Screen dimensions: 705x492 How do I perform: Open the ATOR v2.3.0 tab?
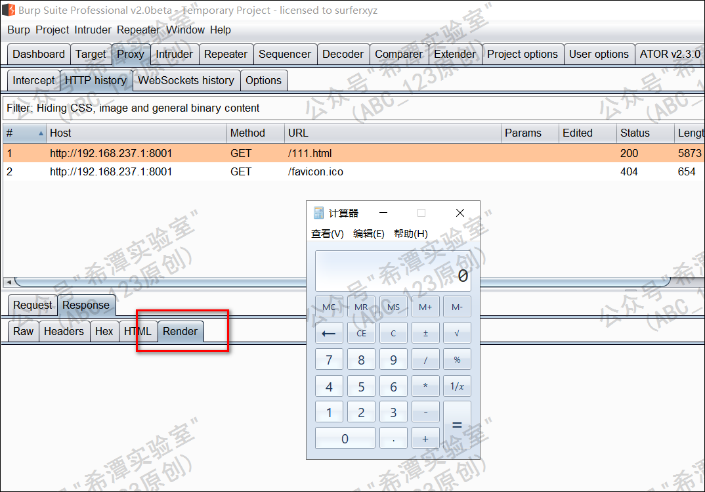click(x=670, y=55)
